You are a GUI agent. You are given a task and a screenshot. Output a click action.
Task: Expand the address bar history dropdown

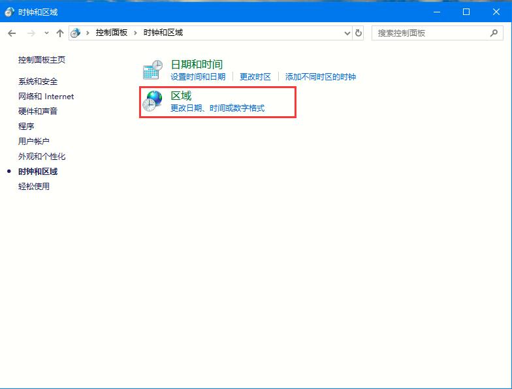tap(347, 33)
